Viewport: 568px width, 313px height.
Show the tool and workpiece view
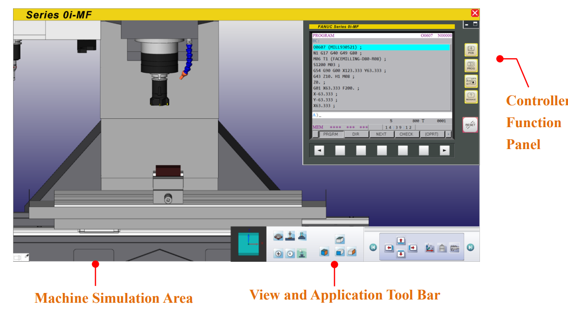point(290,236)
